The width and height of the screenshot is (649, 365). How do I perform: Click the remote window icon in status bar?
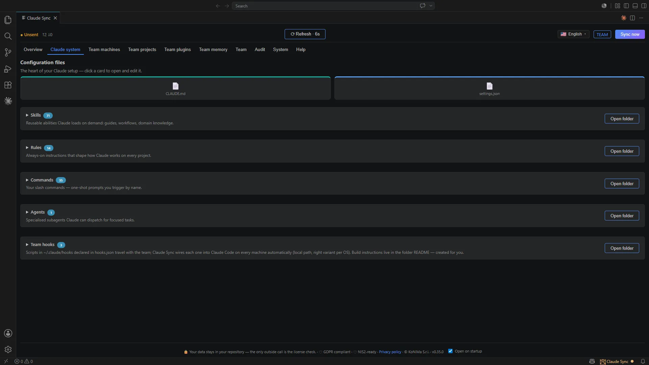click(x=6, y=361)
